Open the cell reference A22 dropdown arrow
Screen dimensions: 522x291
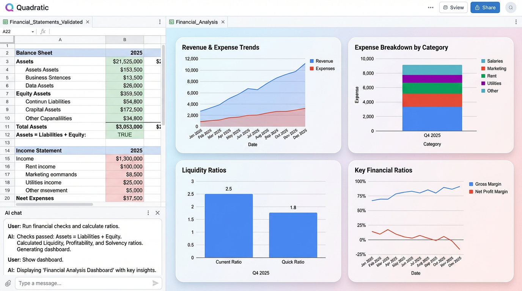[33, 32]
